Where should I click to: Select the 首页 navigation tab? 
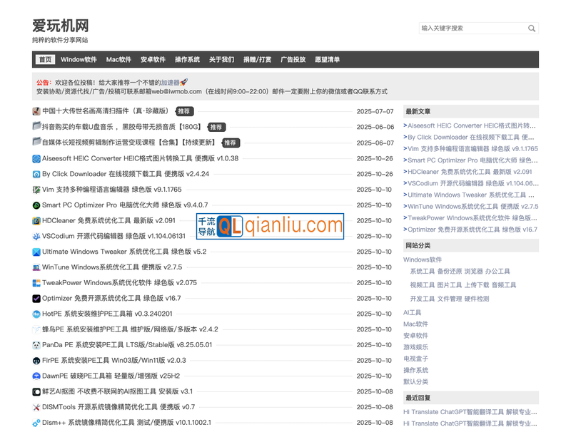(x=45, y=60)
